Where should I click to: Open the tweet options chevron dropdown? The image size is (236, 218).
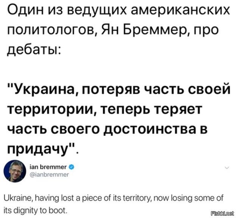227,168
